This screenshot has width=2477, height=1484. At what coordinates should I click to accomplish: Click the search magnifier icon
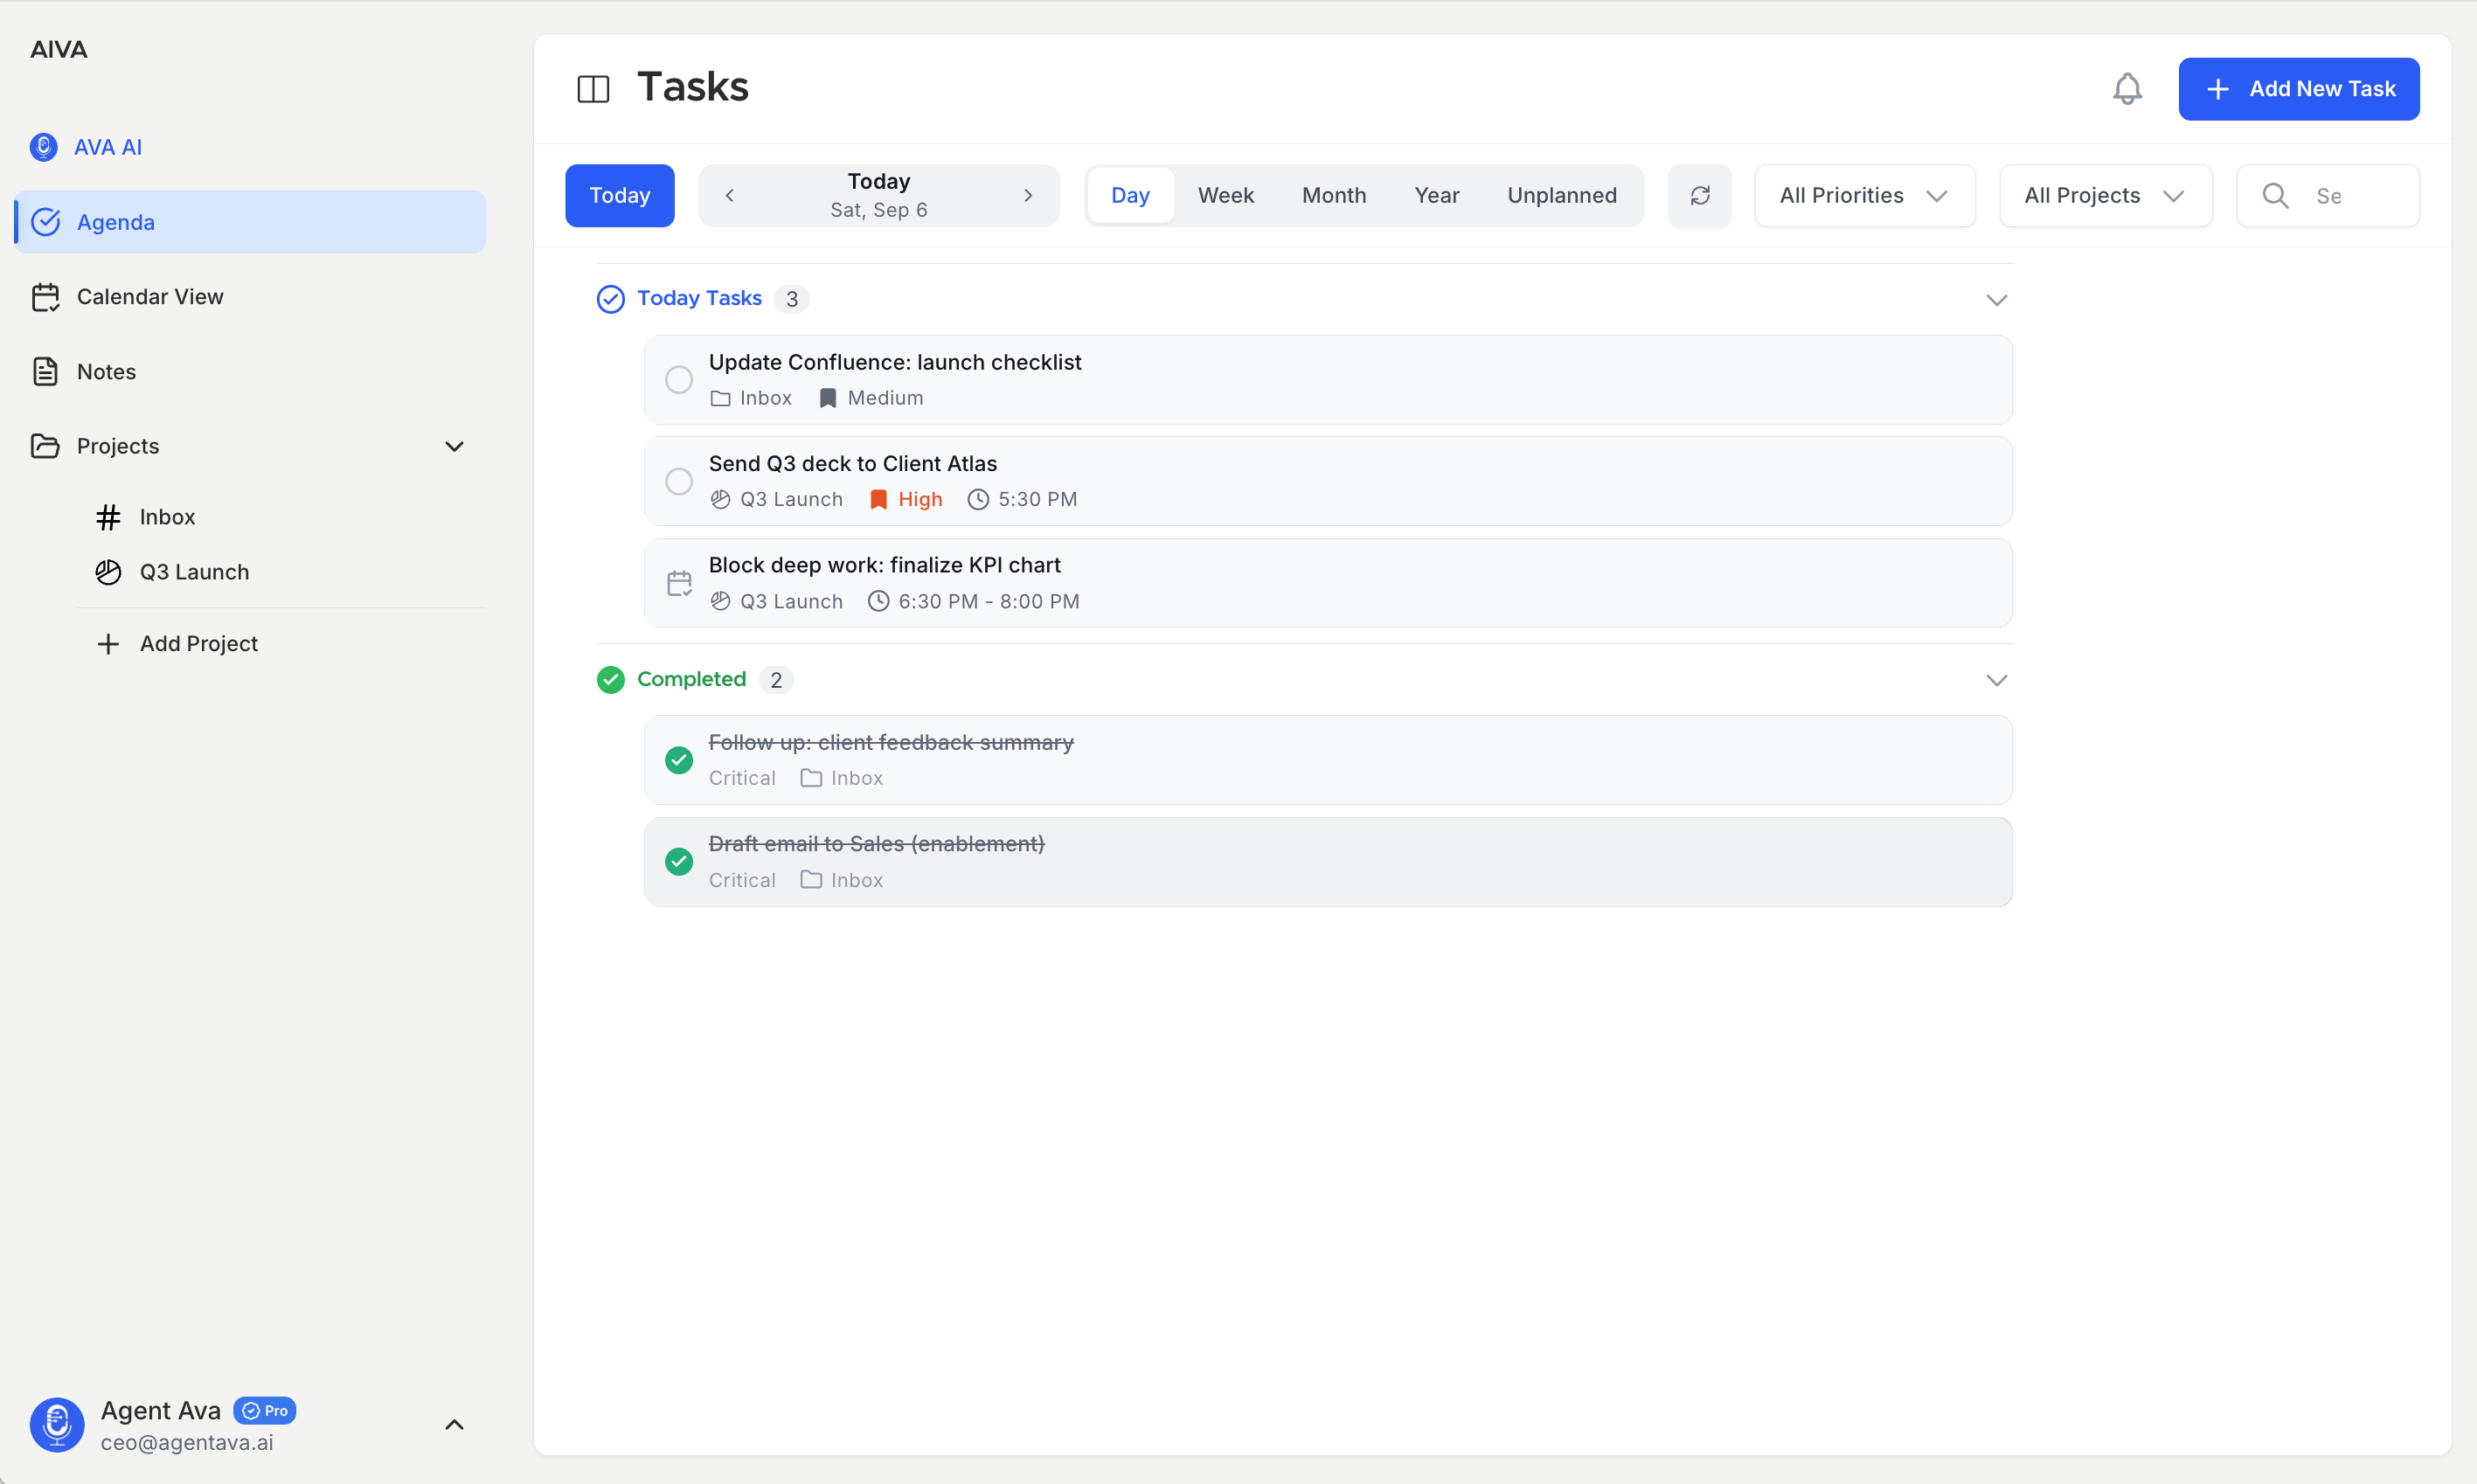click(2275, 195)
